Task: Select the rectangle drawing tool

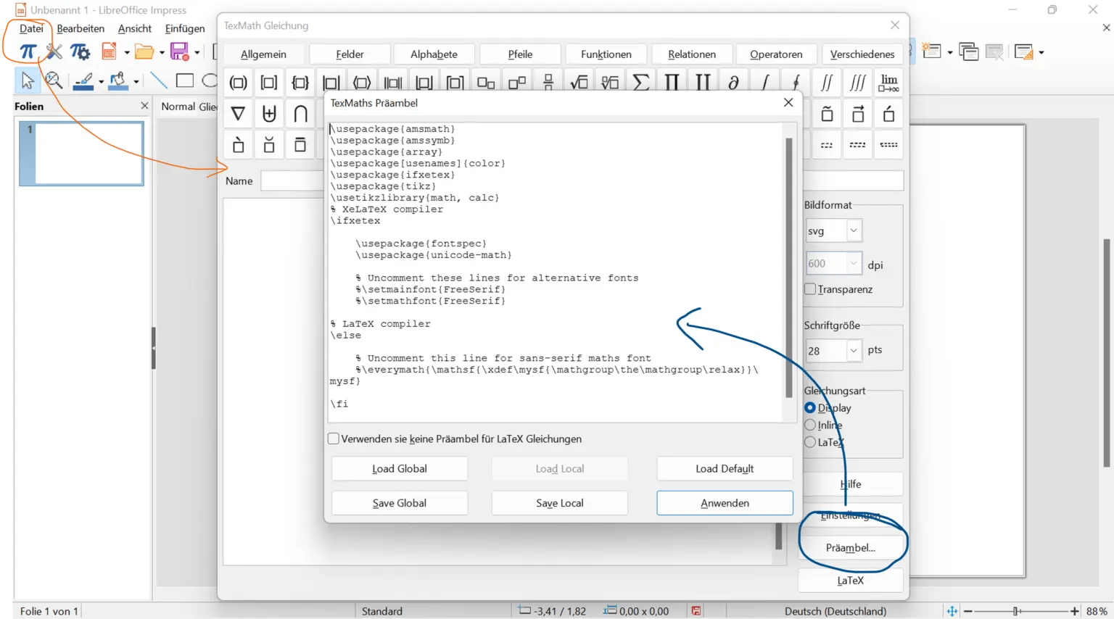Action: pos(185,80)
